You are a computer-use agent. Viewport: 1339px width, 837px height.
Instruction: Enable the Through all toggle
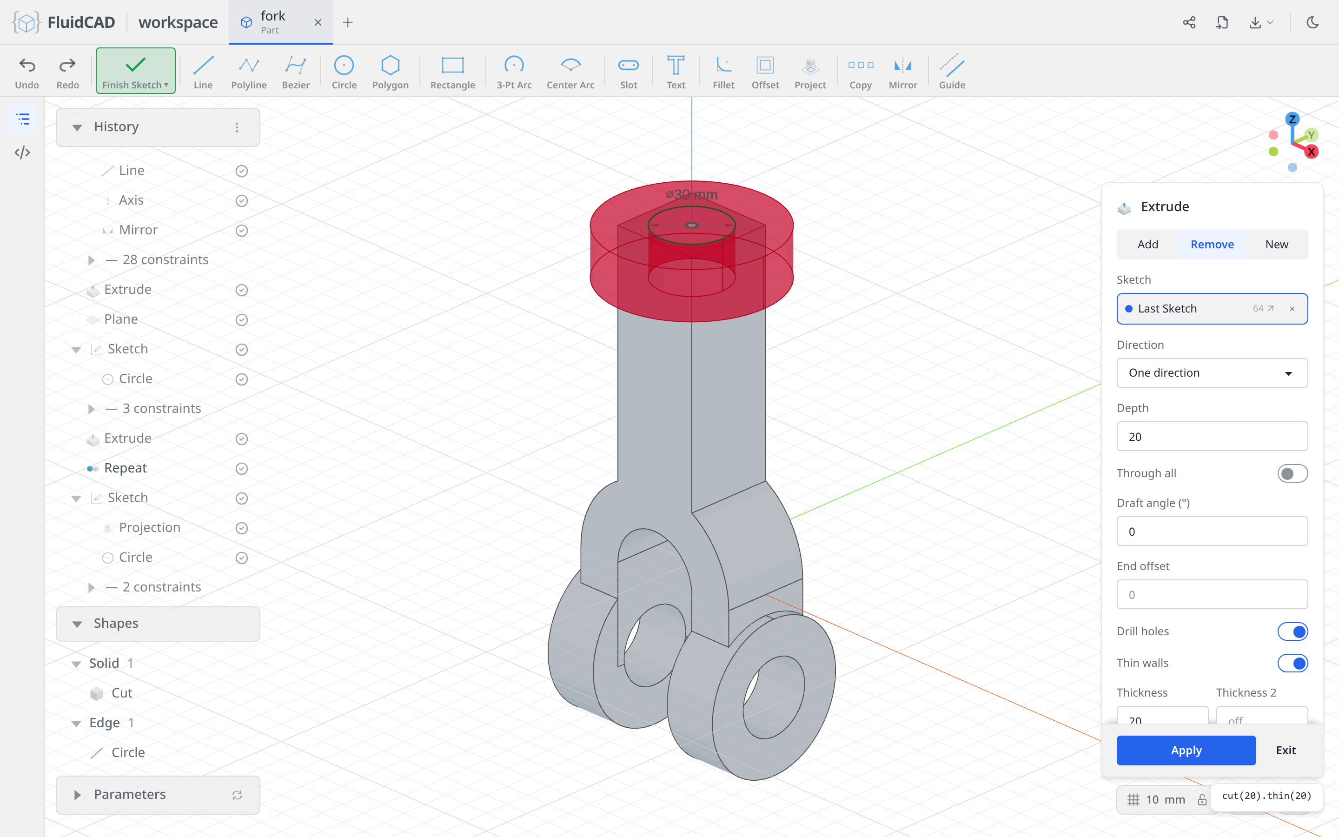(x=1292, y=473)
